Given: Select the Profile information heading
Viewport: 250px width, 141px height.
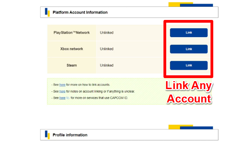Looking at the screenshot, I should [x=70, y=135].
